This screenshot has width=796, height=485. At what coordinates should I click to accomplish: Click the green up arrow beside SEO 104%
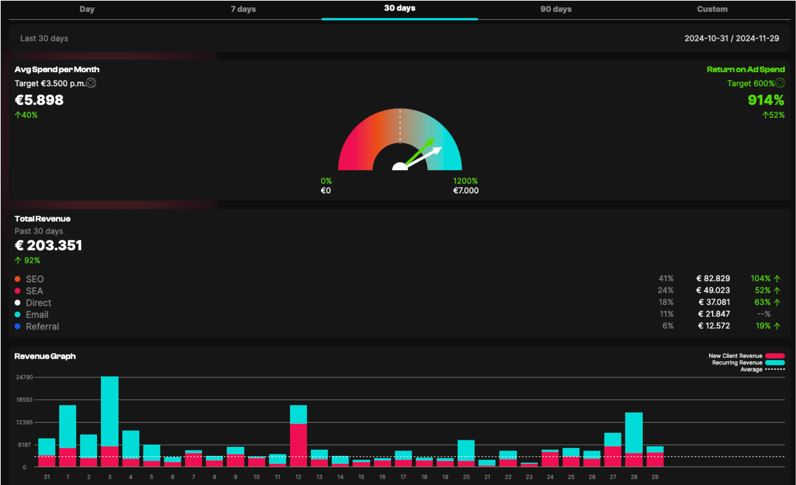(777, 278)
